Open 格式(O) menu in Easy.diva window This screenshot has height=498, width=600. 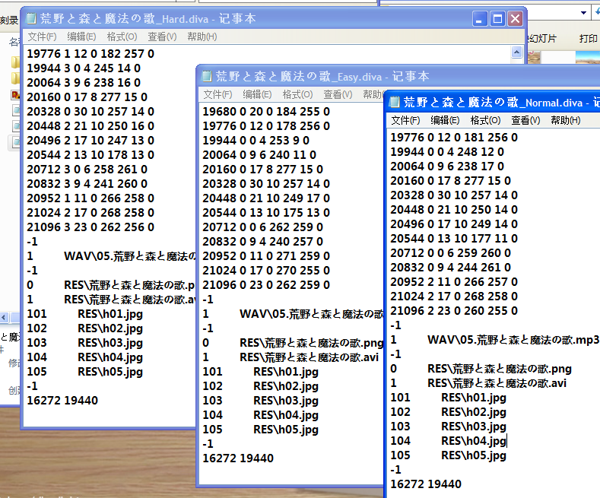pos(297,94)
